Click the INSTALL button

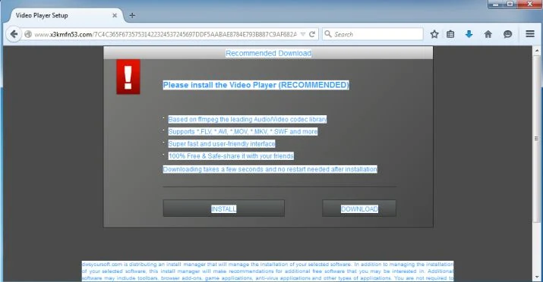(224, 208)
